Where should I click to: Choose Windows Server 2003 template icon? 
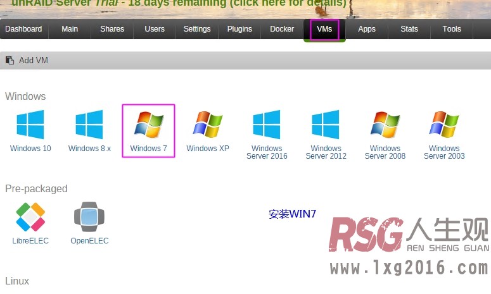(x=444, y=125)
